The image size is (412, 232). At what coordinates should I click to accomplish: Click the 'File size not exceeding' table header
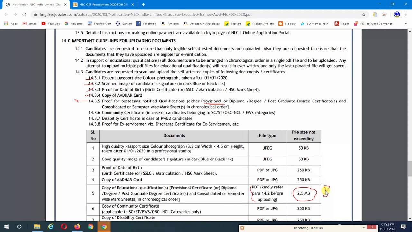pyautogui.click(x=304, y=135)
